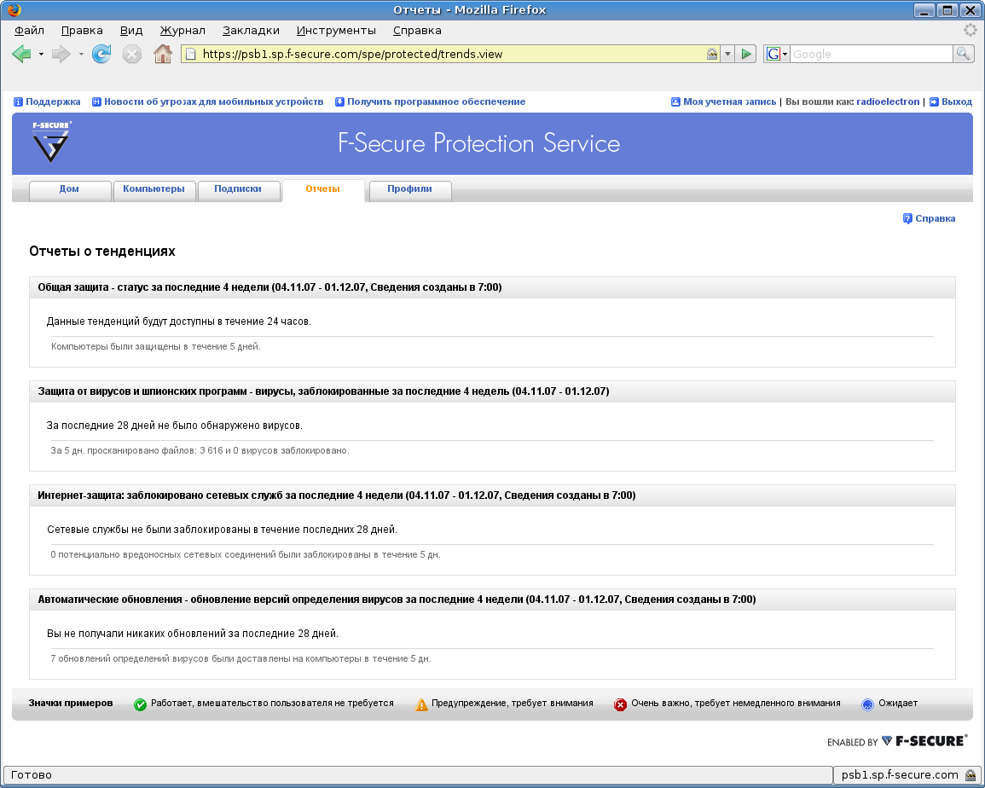This screenshot has height=788, width=985.
Task: Click the magnifier search button
Action: coord(963,54)
